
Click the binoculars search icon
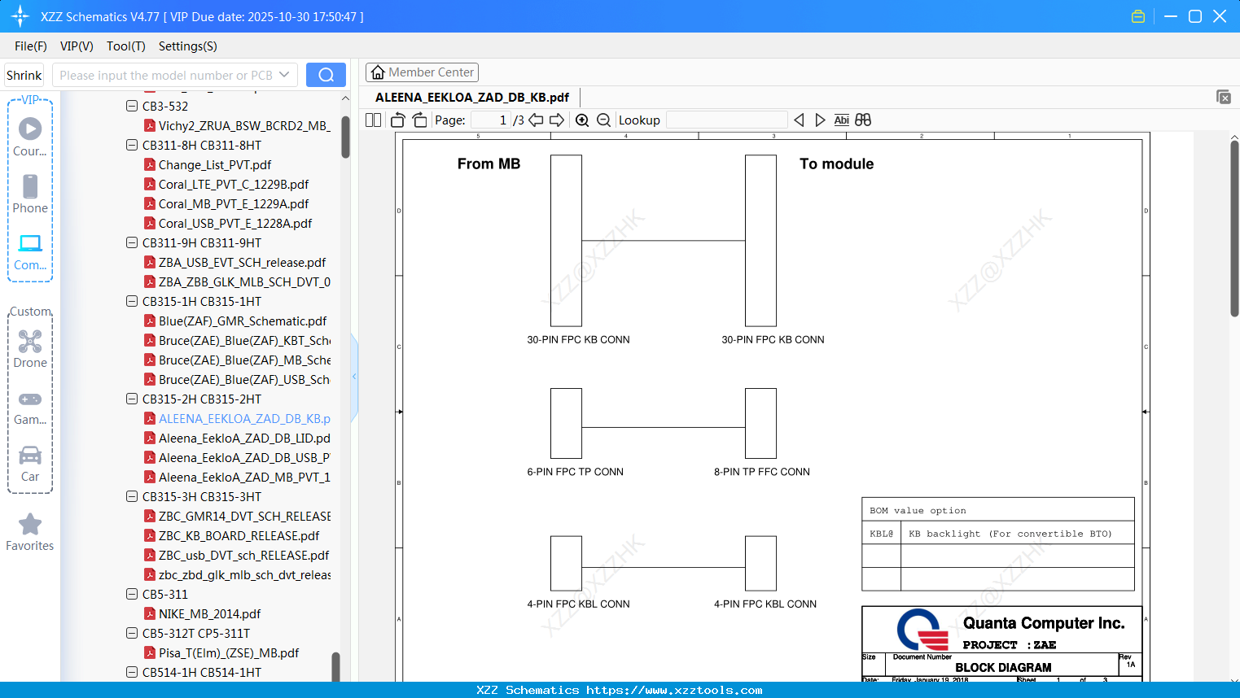tap(863, 120)
